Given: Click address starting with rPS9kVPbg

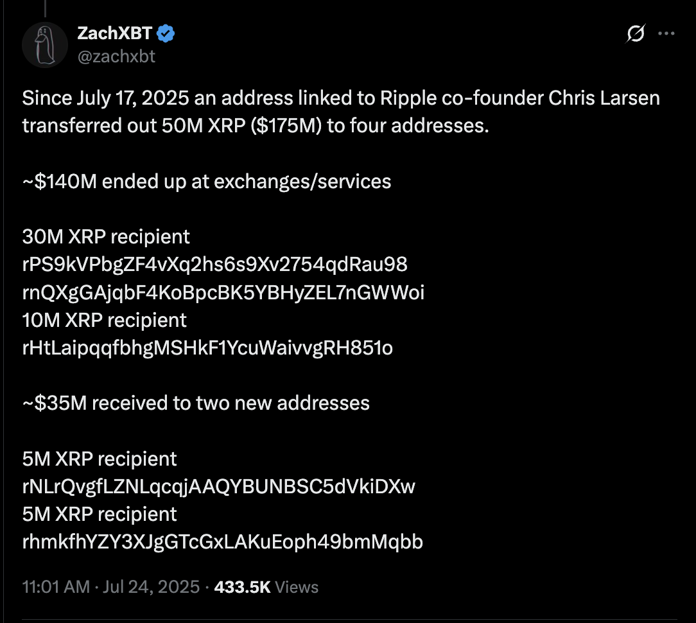Looking at the screenshot, I should [214, 264].
